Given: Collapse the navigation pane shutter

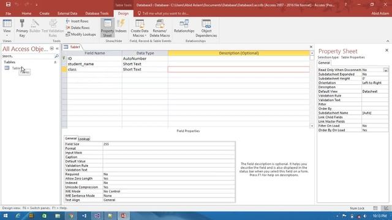Looking at the screenshot, I should [57, 48].
